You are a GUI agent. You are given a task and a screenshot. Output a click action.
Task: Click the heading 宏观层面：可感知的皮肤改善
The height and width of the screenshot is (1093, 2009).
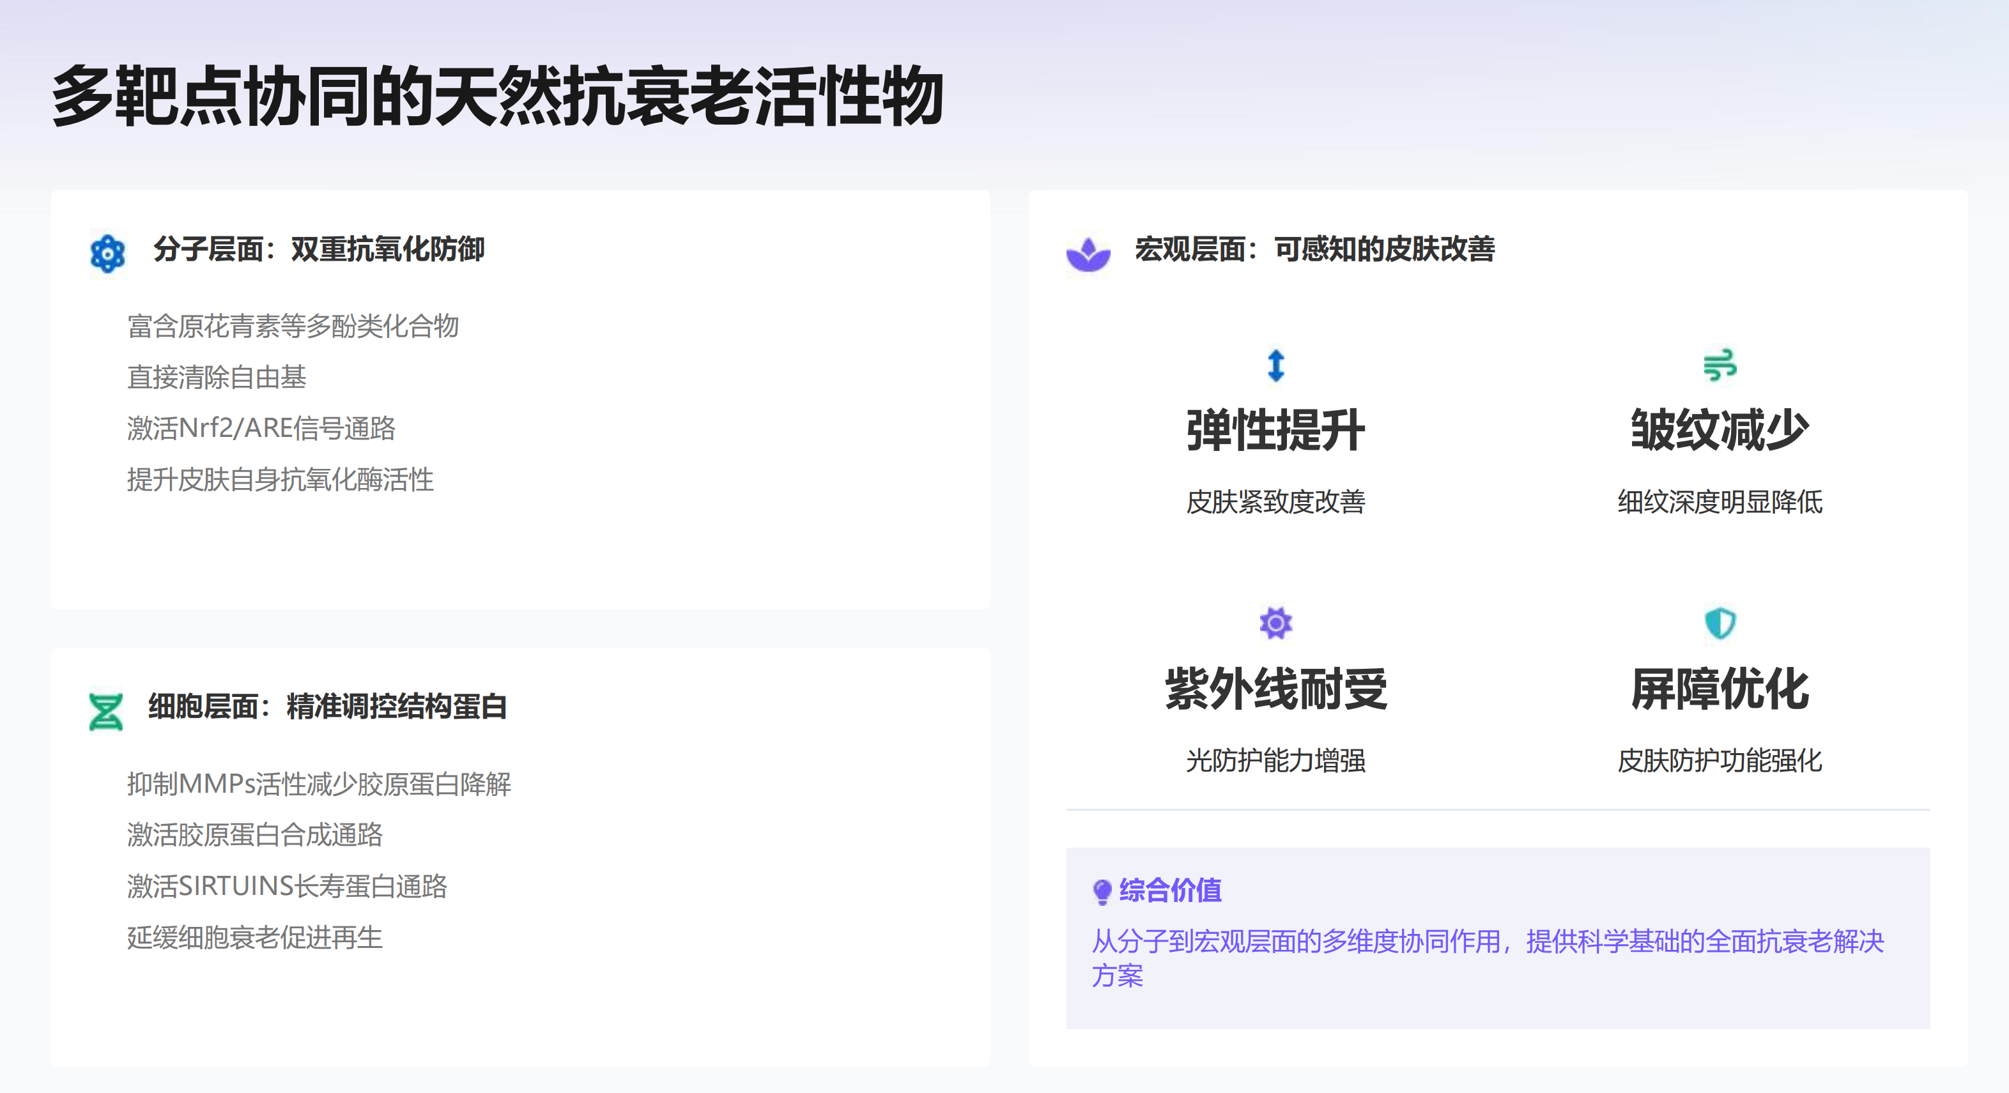(x=1315, y=250)
